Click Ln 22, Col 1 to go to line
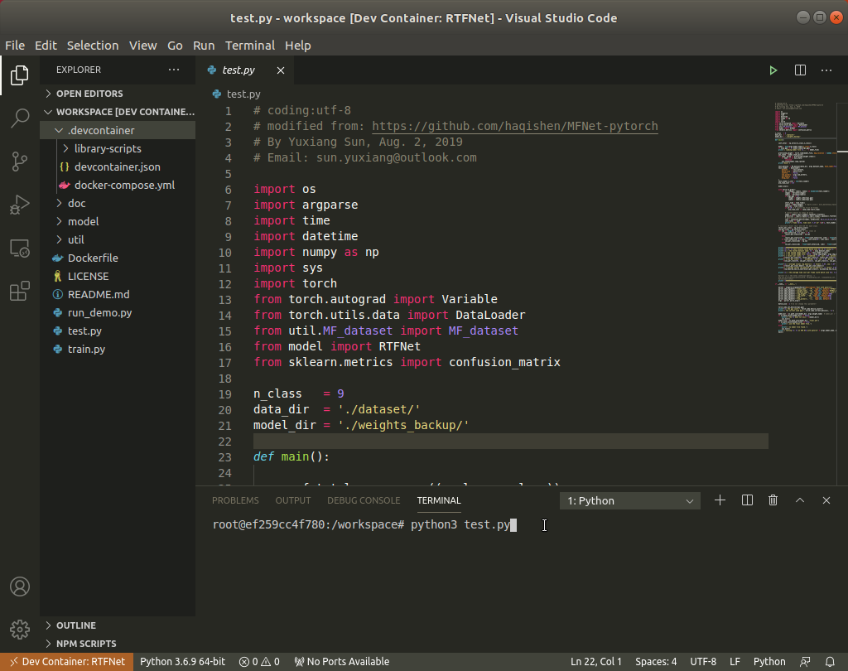The image size is (848, 671). click(x=596, y=661)
